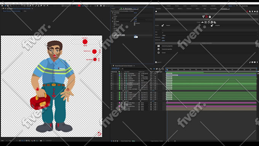Image resolution: width=259 pixels, height=146 pixels.
Task: Click the left picker icon in Duik connector
Action: tap(163, 26)
